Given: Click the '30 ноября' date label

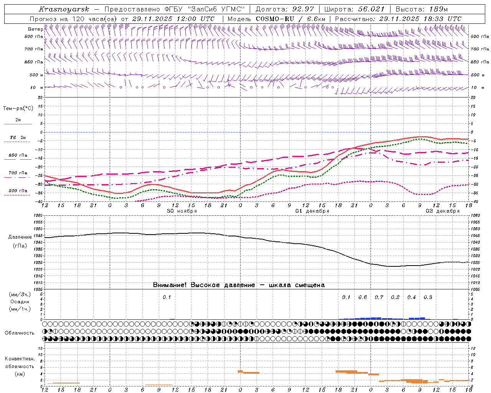Looking at the screenshot, I should 182,211.
